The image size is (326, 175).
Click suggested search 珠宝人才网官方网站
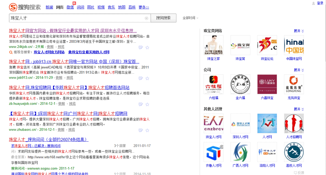tap(49, 52)
